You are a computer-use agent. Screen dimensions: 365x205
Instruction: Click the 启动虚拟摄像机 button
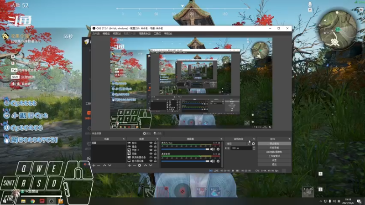[x=274, y=152]
